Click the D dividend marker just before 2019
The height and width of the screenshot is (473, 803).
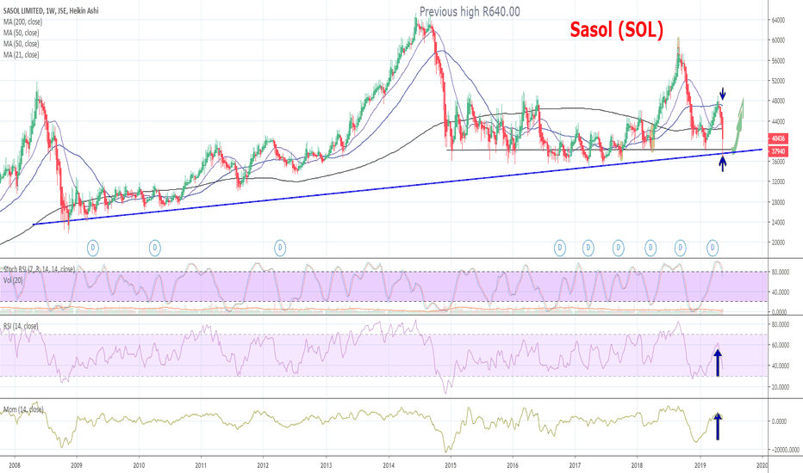point(680,248)
